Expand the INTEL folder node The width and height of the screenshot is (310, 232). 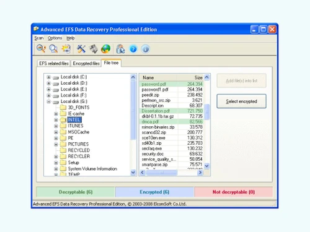tap(56, 120)
